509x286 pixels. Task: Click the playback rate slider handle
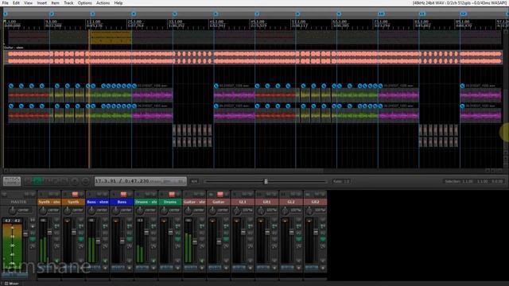click(266, 181)
